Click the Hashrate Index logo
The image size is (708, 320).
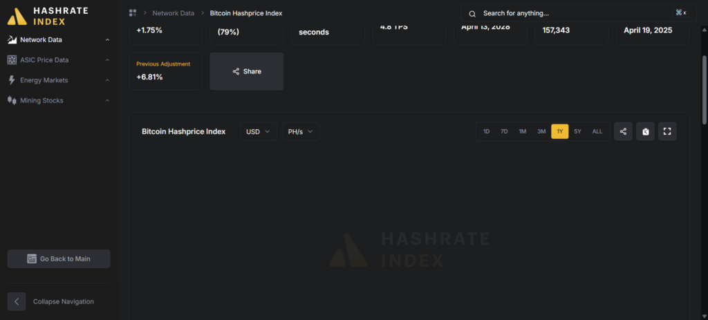(x=48, y=17)
